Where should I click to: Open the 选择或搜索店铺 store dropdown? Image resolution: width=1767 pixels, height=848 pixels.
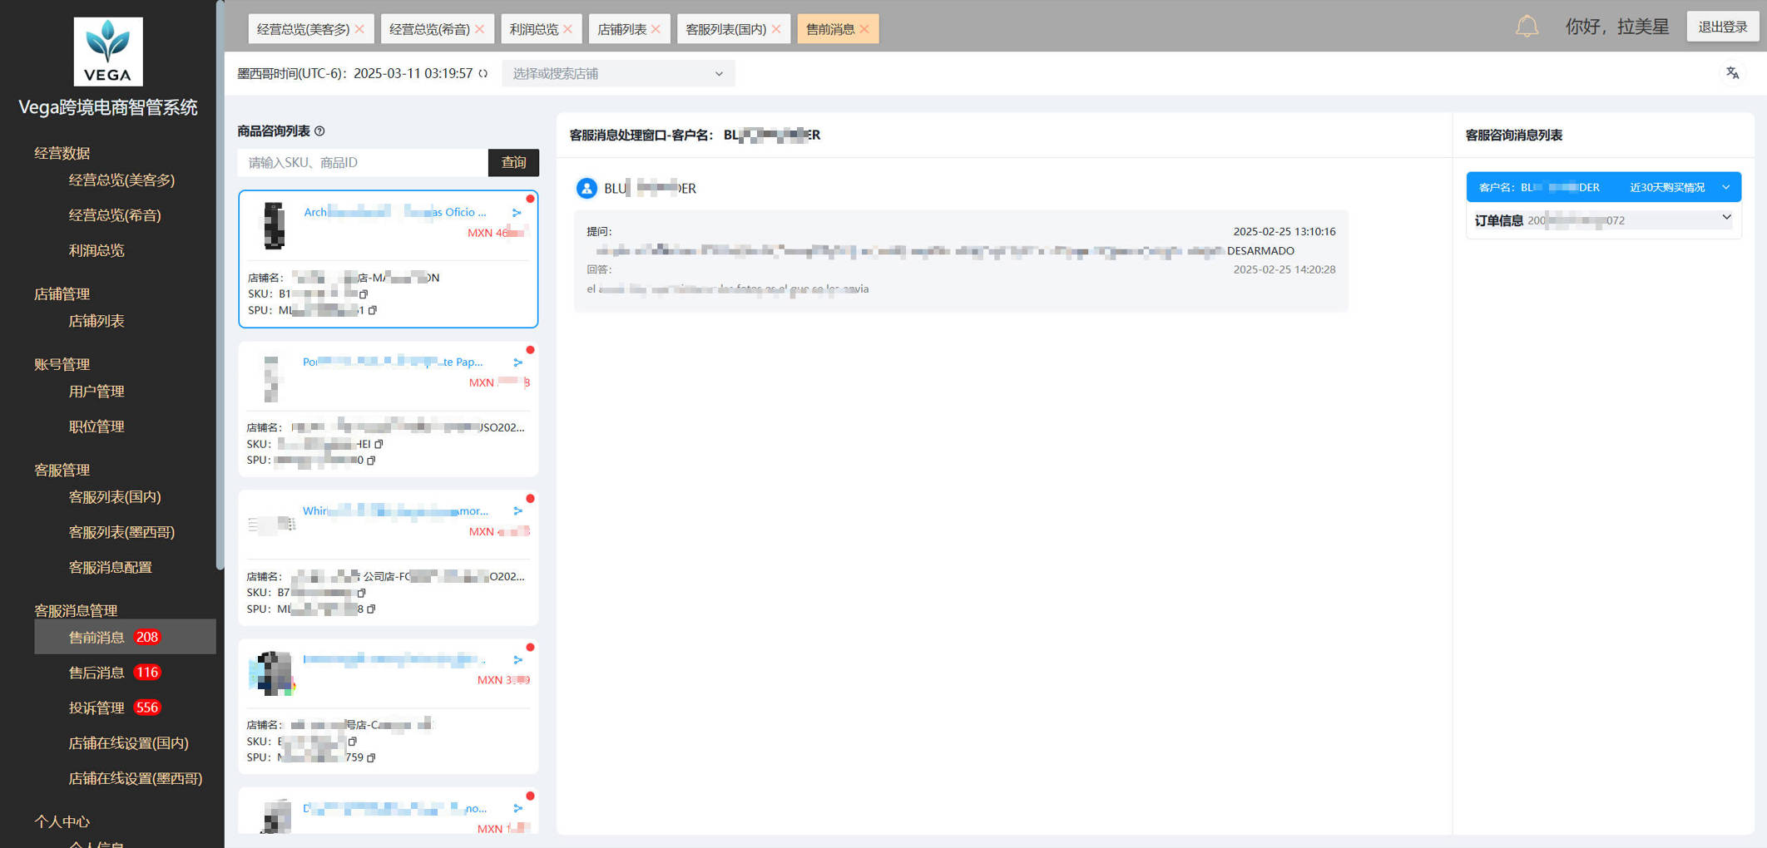[x=617, y=74]
